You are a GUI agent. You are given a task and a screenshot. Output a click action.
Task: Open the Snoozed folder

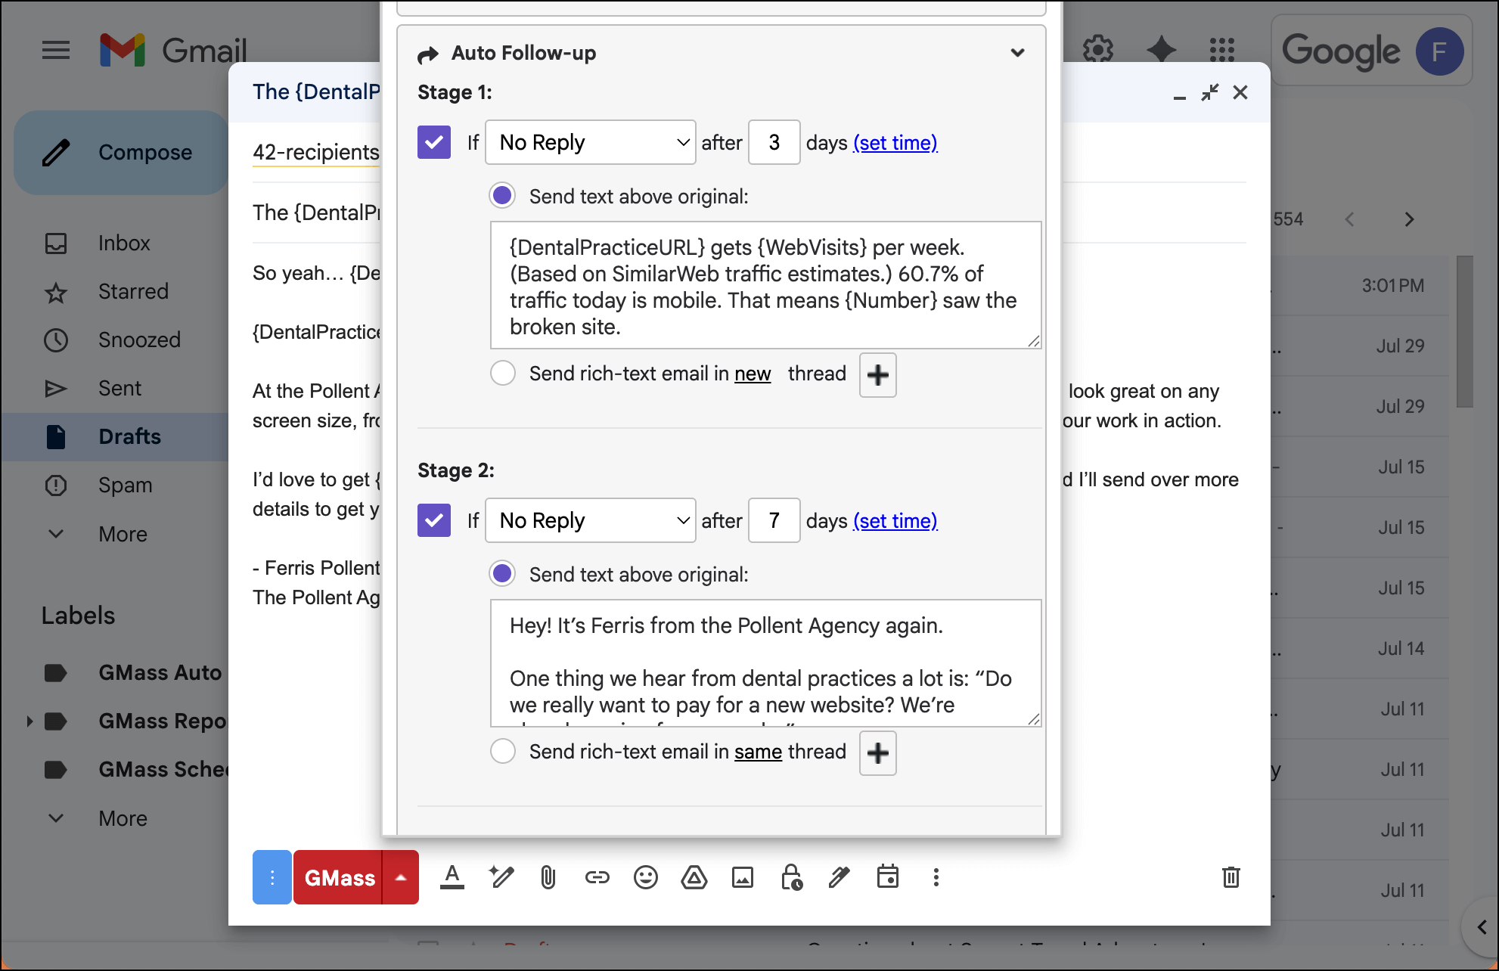[115, 340]
